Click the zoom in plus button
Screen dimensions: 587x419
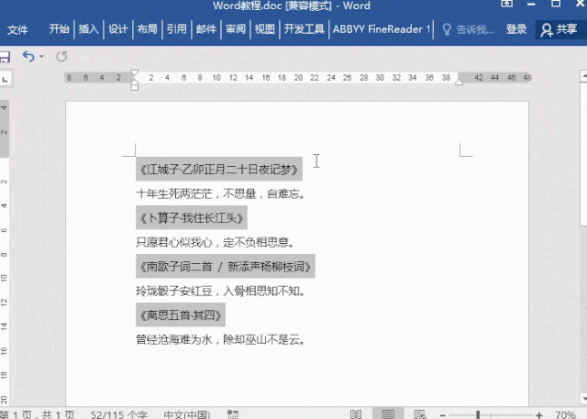coord(539,415)
